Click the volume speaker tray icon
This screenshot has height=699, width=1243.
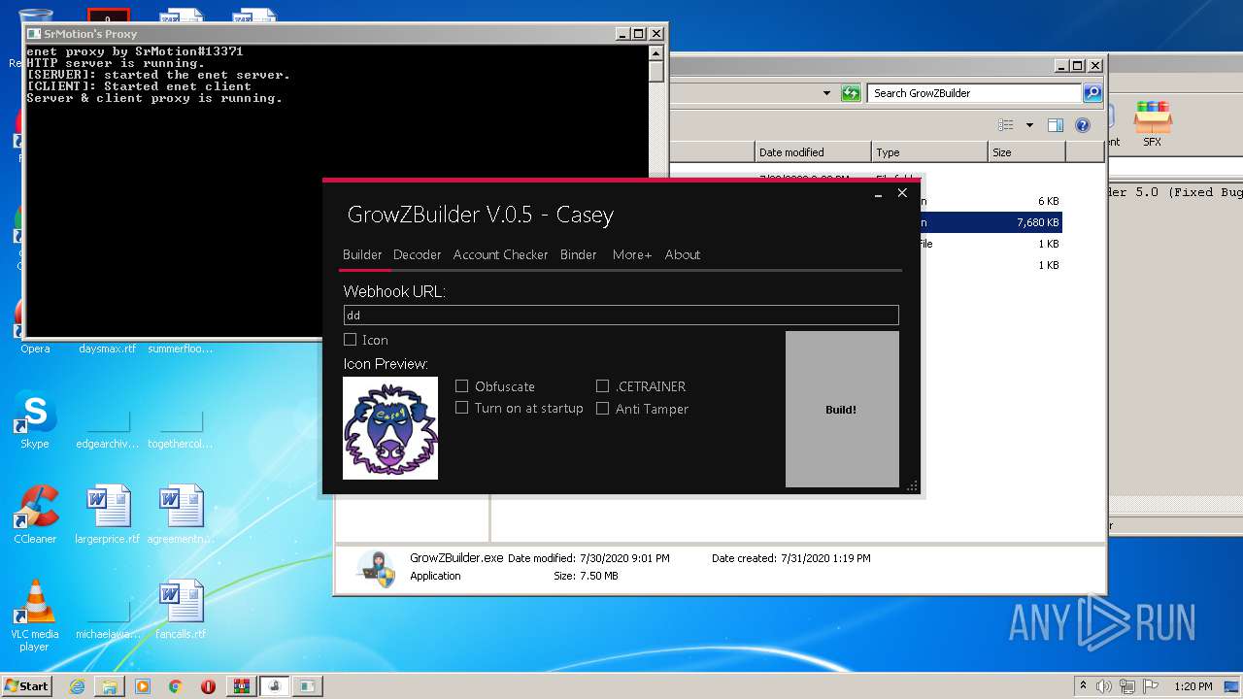[x=1104, y=686]
